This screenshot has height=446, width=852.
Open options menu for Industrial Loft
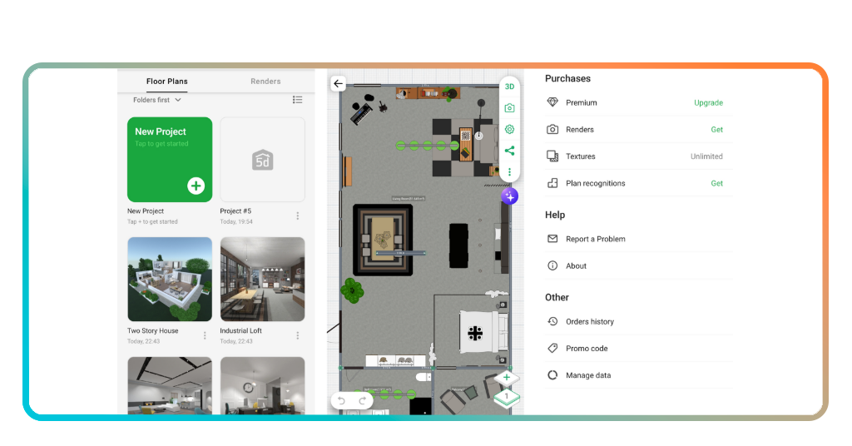(x=298, y=335)
